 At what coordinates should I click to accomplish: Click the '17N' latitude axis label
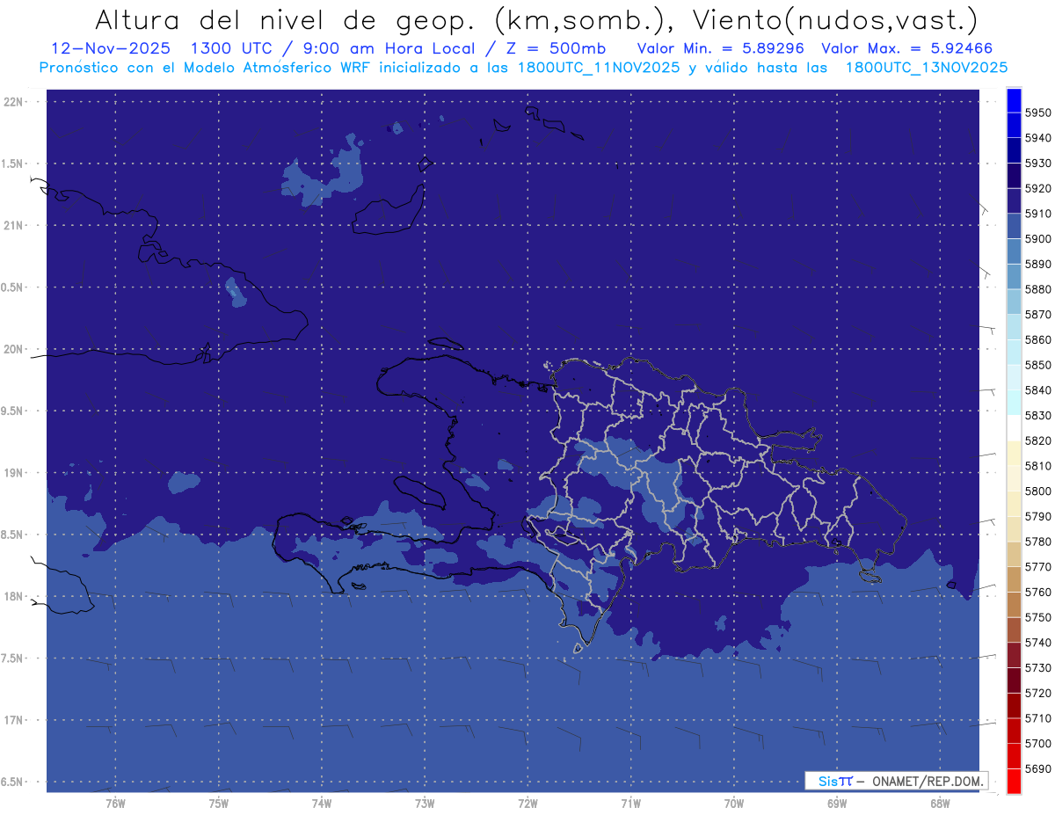tap(14, 720)
